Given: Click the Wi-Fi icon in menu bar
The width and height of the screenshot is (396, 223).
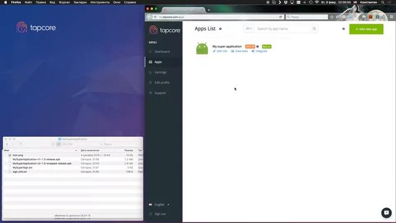Looking at the screenshot, I should pos(317,2).
